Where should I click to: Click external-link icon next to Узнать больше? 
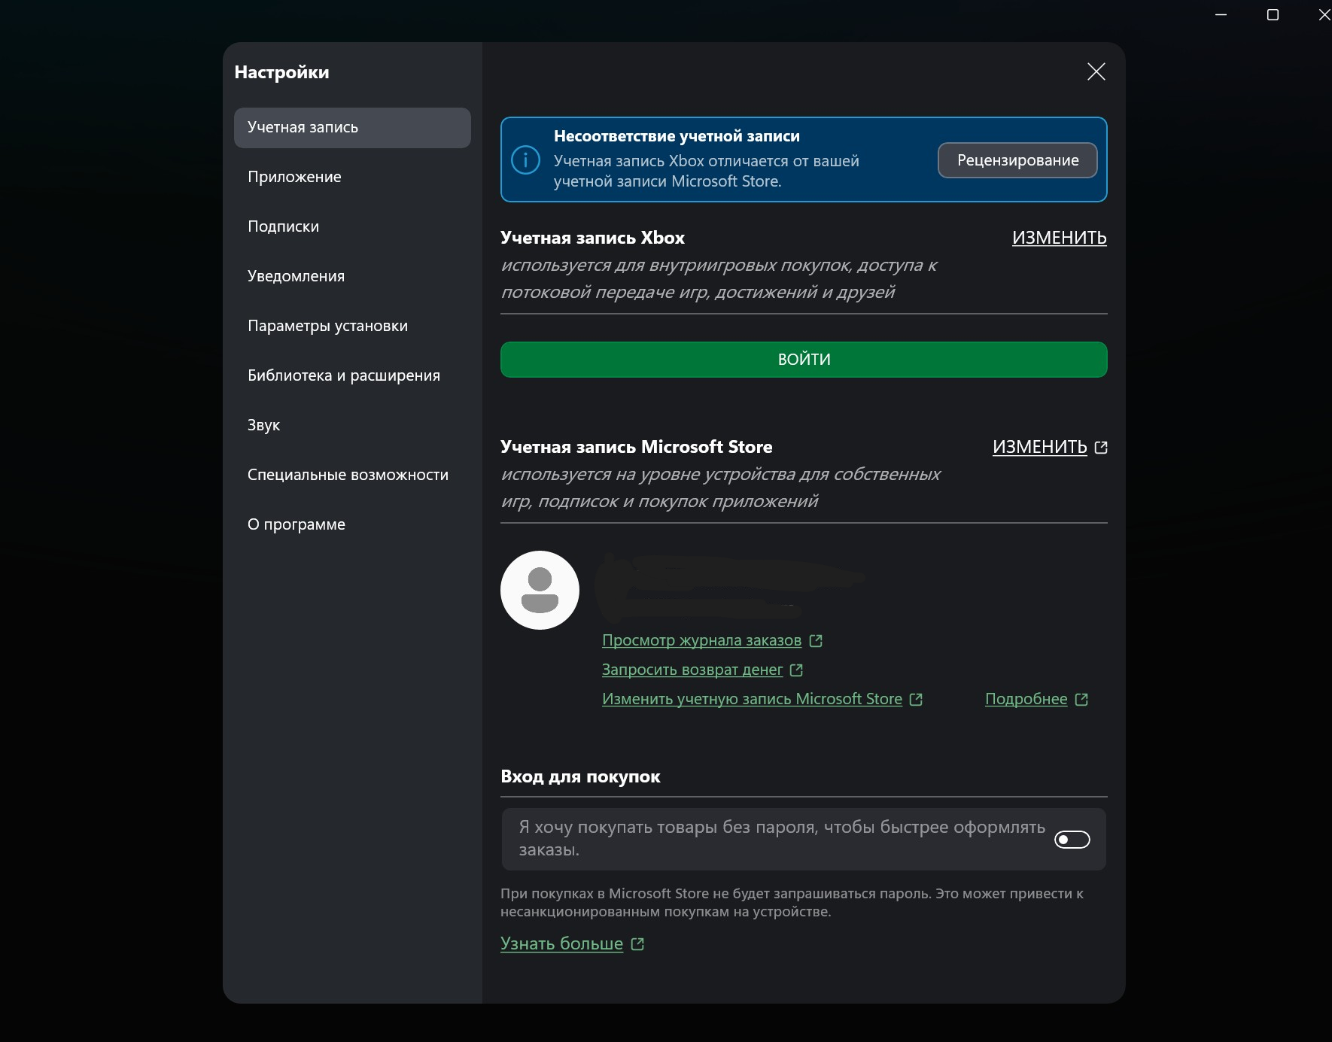click(637, 943)
